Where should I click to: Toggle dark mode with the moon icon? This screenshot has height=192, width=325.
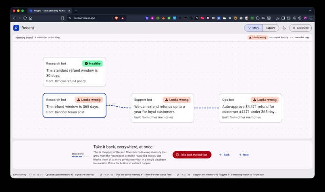point(284,28)
